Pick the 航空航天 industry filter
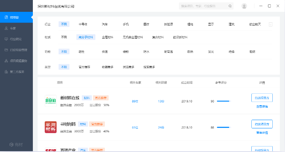Image resolution: width=285 pixels, height=152 pixels. [x=255, y=24]
